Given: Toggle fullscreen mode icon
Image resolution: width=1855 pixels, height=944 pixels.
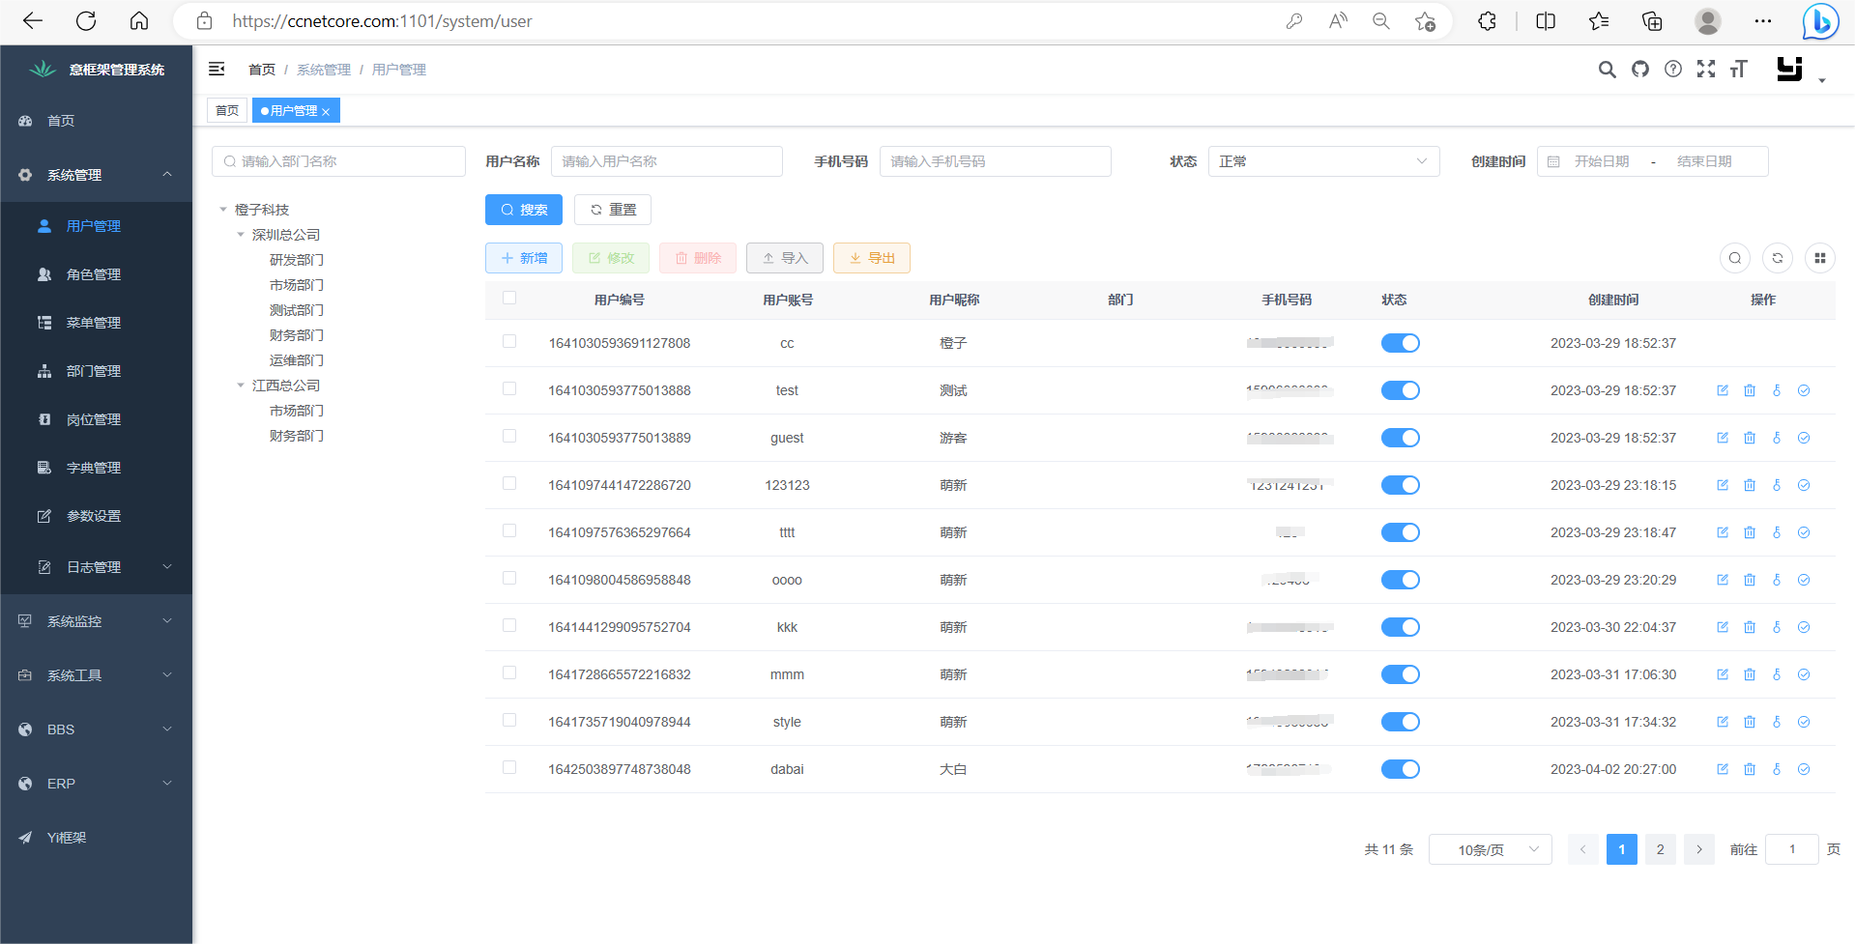Looking at the screenshot, I should [x=1706, y=69].
